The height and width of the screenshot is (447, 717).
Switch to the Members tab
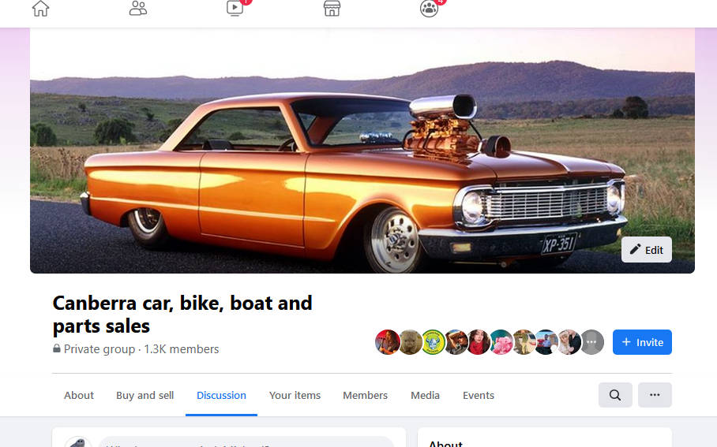[x=365, y=395]
